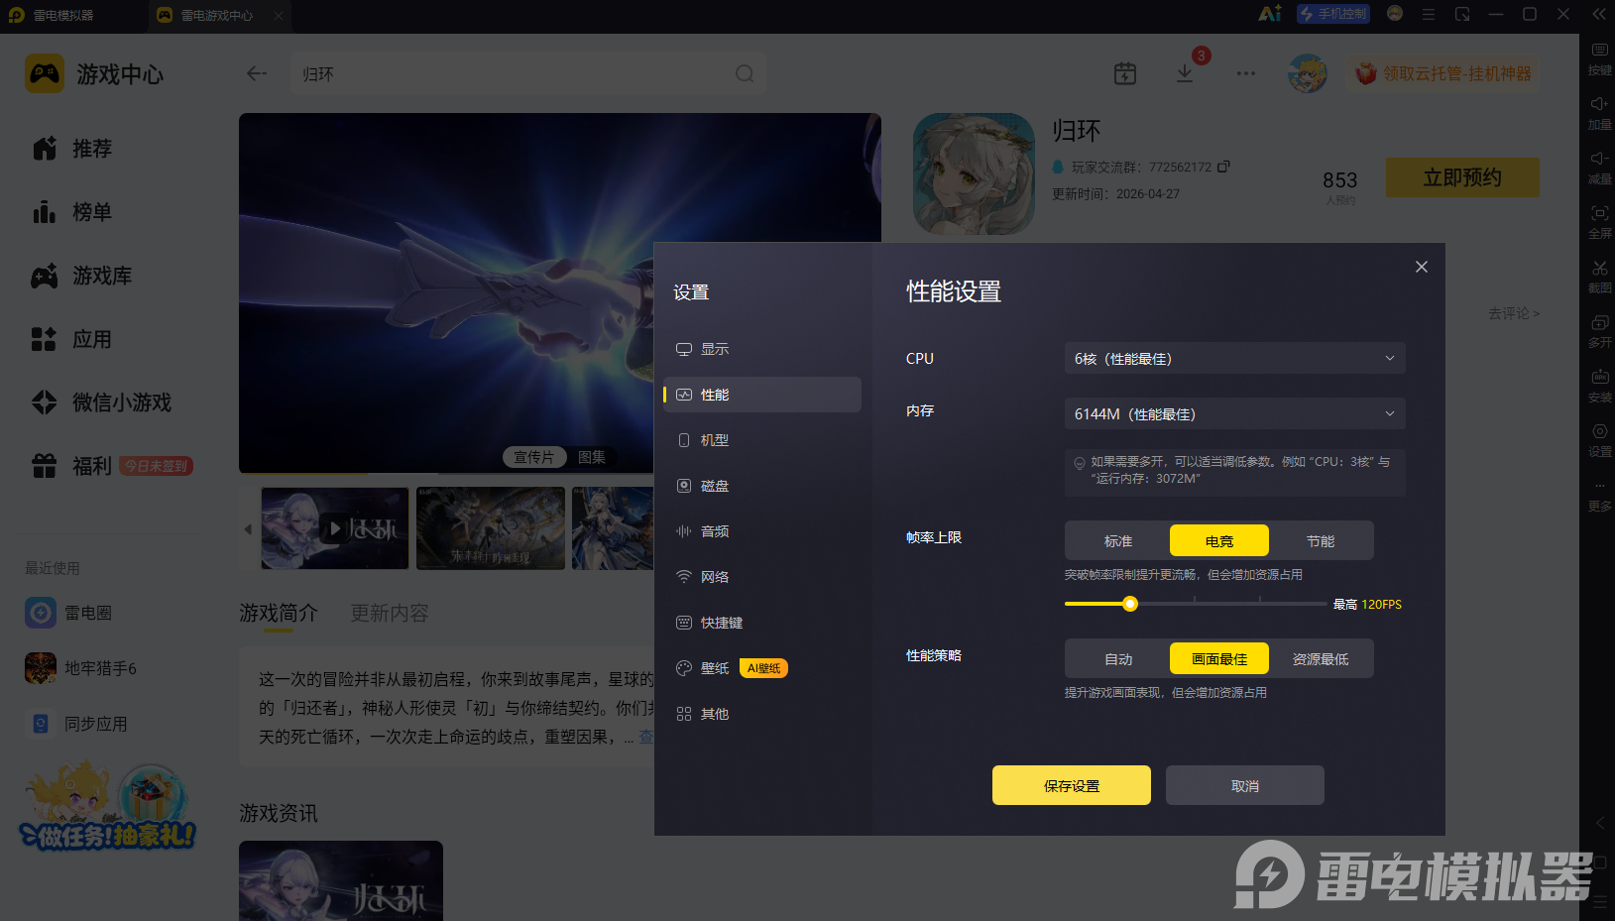
Task: Open recently used 同步应用
Action: coord(77,724)
